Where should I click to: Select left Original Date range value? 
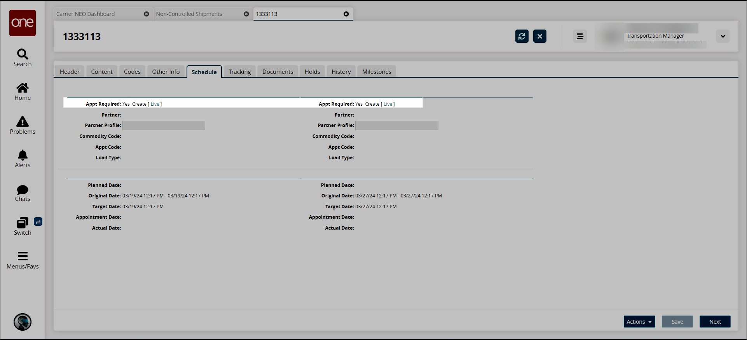[x=166, y=196]
